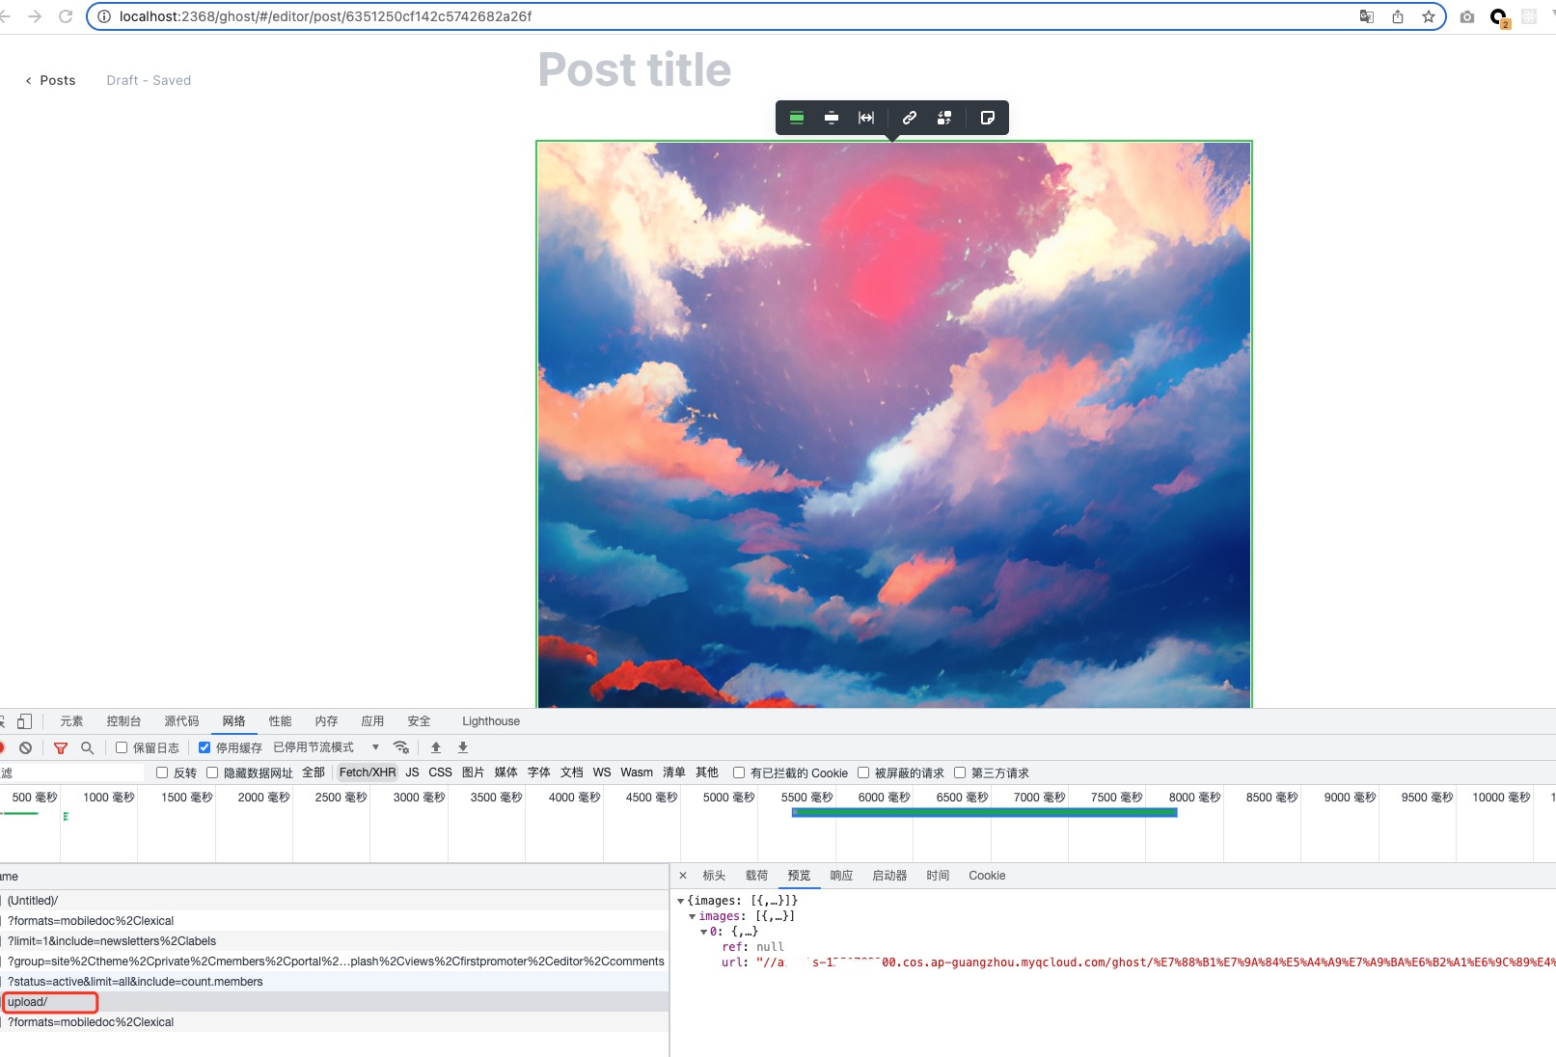Enable 保留日志 checkbox

coord(122,747)
